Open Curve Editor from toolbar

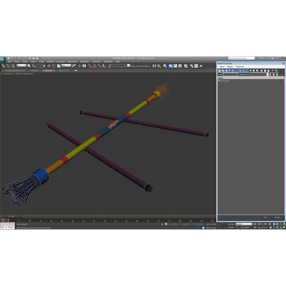pyautogui.click(x=175, y=66)
